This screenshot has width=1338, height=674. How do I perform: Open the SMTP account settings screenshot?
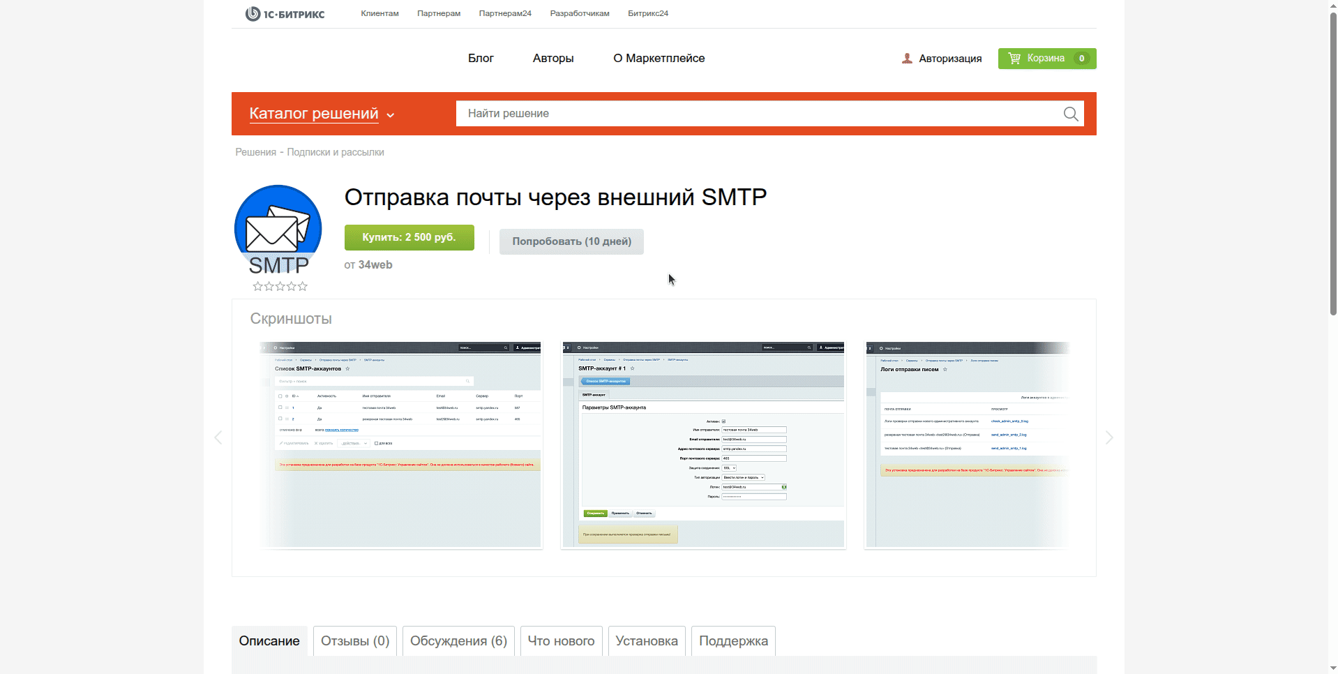coord(703,444)
